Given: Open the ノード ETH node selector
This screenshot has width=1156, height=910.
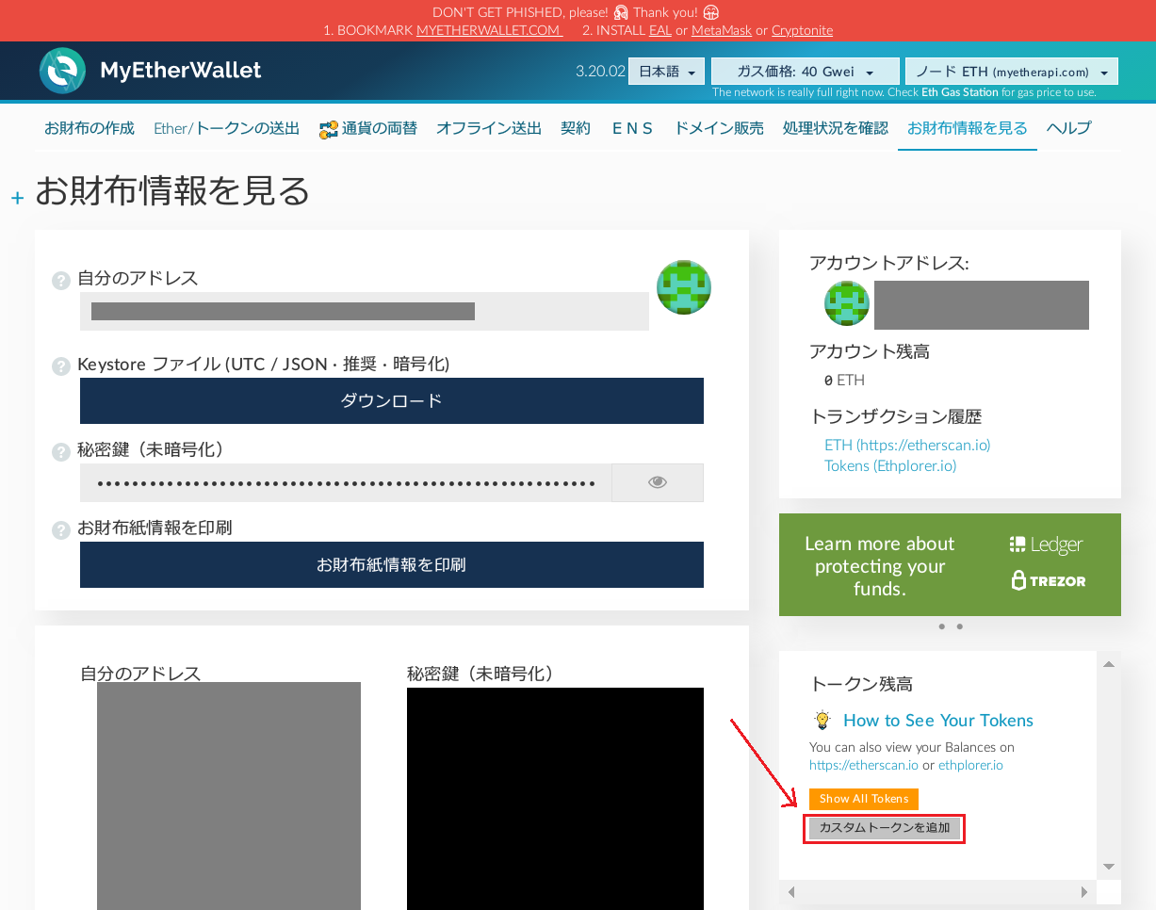Looking at the screenshot, I should [1011, 72].
